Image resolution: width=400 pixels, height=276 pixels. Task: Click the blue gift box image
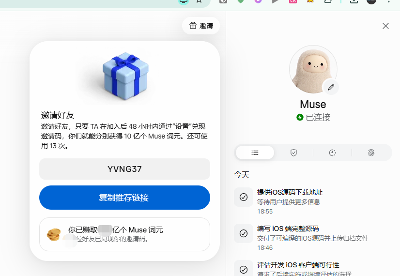125,76
